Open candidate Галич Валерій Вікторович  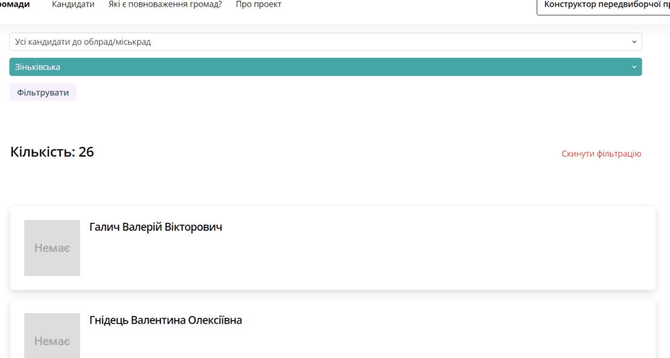(x=156, y=227)
